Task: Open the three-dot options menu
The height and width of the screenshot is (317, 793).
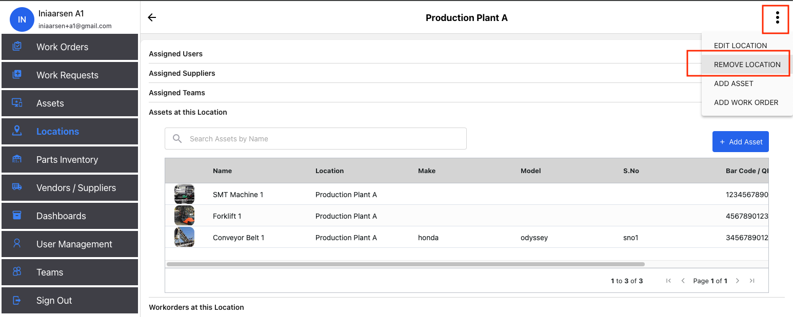Action: (x=777, y=18)
